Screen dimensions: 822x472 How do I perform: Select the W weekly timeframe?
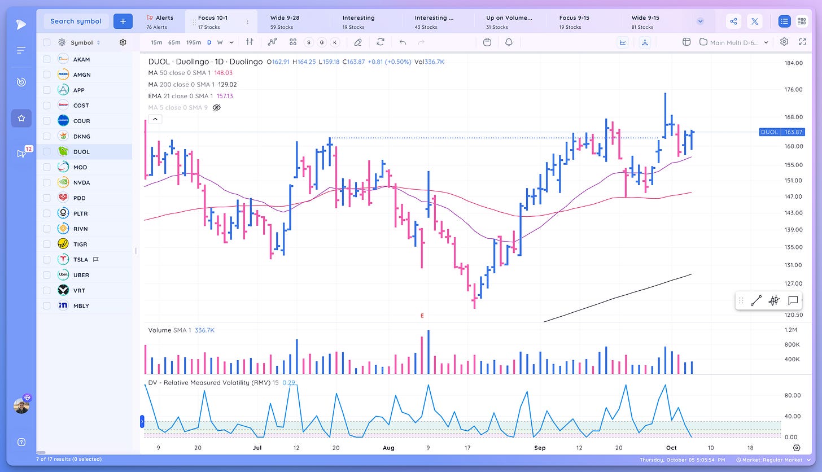(x=220, y=42)
